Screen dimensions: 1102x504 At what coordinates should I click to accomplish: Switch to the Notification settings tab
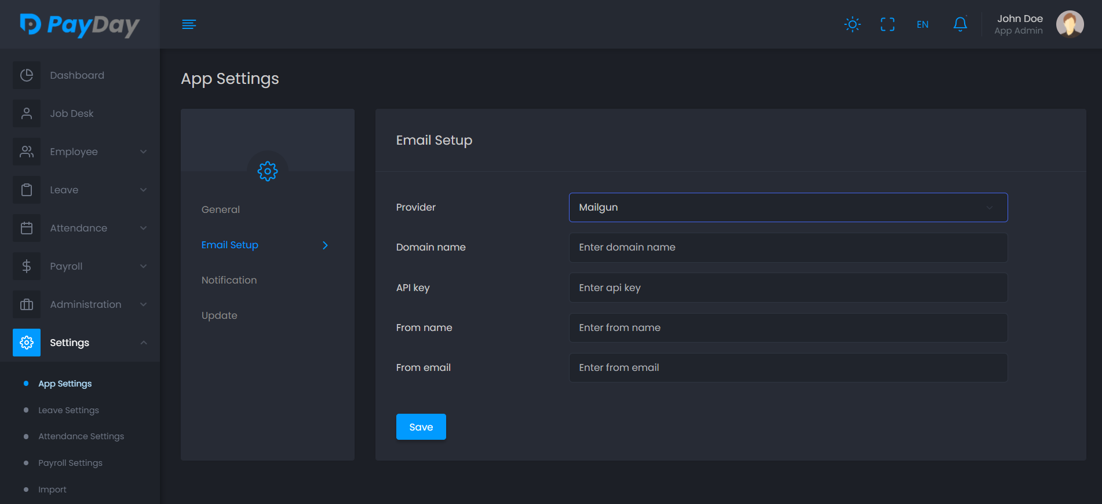point(229,280)
